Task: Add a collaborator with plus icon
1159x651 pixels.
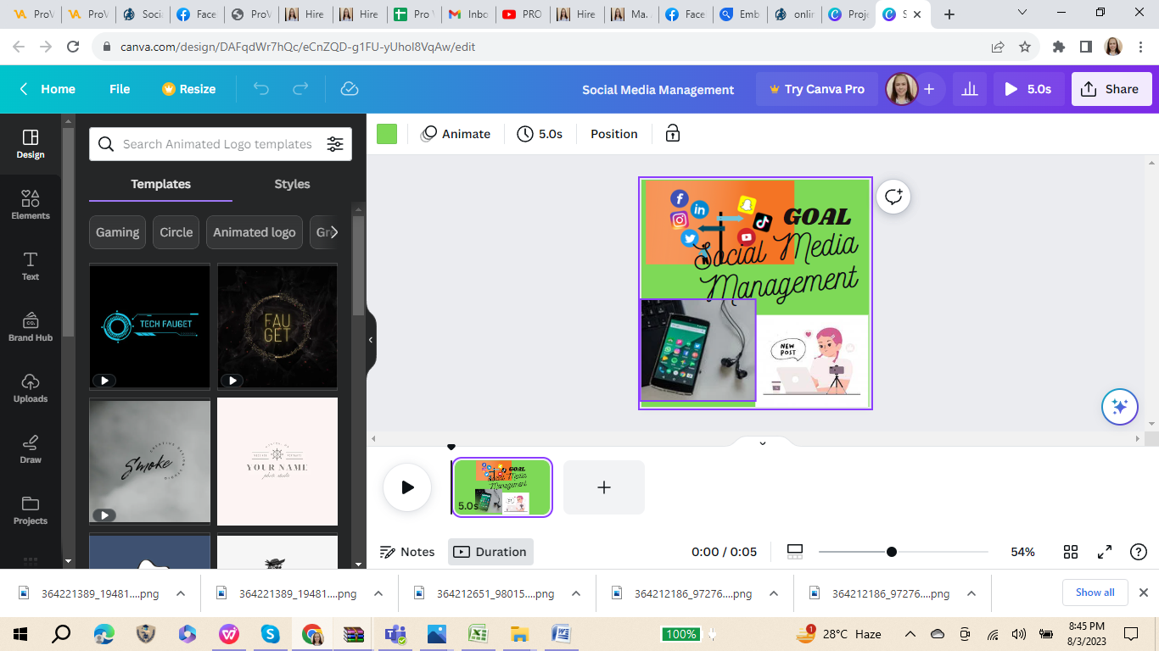Action: click(x=929, y=89)
